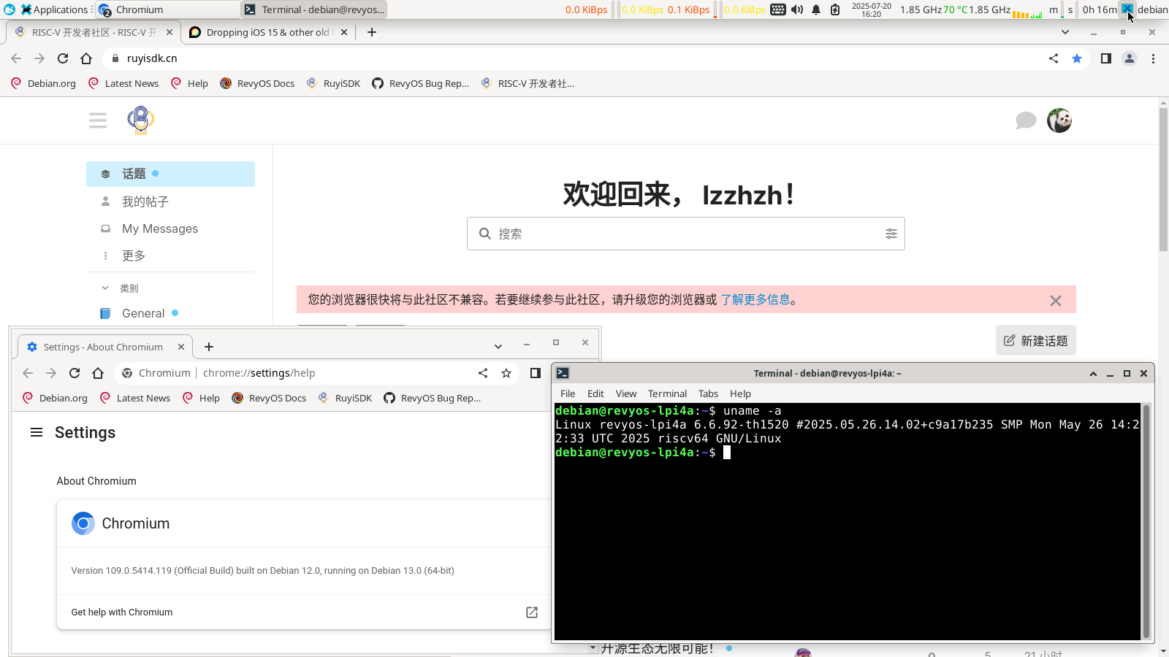Expand tab search dropdown in Settings window
1169x657 pixels.
(498, 347)
